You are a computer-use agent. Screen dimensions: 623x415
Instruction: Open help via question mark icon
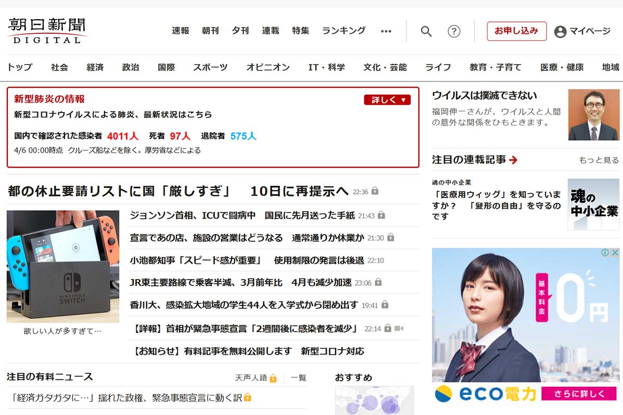[454, 31]
